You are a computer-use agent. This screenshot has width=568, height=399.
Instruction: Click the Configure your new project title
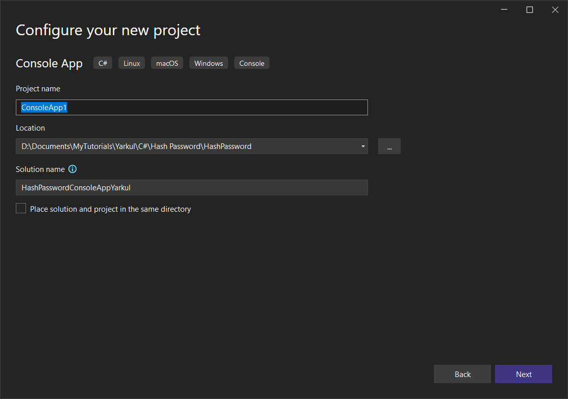tap(108, 31)
